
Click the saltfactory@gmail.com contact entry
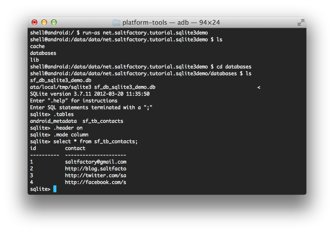pyautogui.click(x=96, y=162)
